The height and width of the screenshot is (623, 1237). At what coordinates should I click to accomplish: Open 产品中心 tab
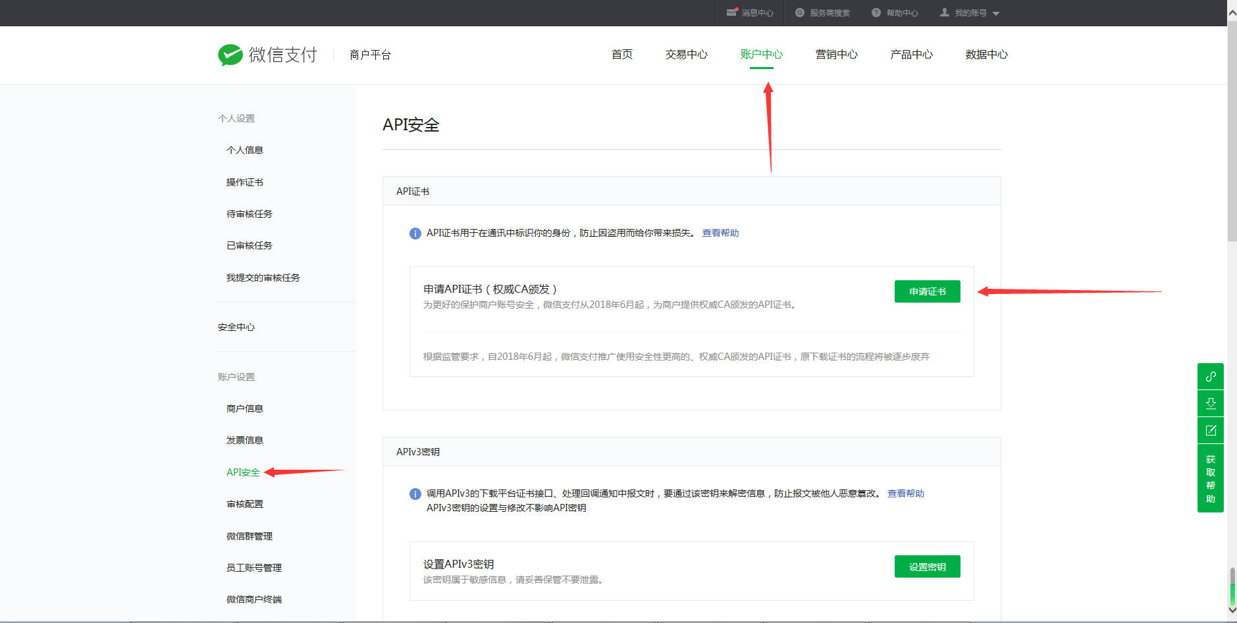coord(912,55)
